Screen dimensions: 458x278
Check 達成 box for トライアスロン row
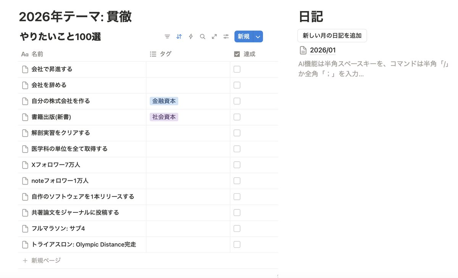click(x=237, y=244)
